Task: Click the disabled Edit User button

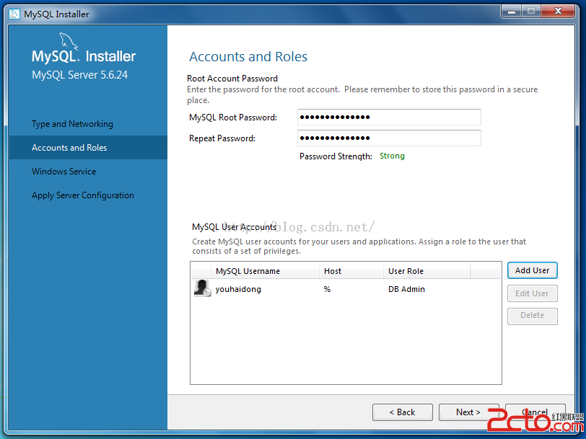Action: (532, 293)
